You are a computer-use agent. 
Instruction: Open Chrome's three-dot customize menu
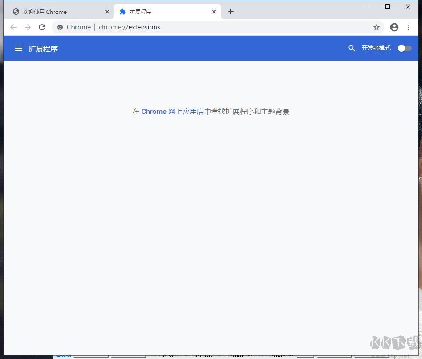[x=409, y=27]
